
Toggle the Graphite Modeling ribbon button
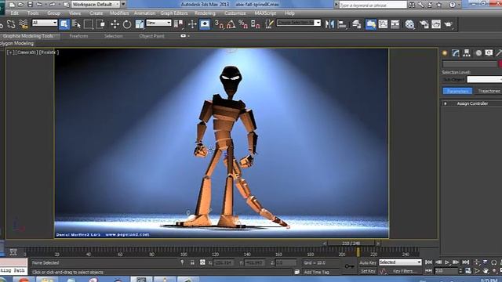click(371, 24)
